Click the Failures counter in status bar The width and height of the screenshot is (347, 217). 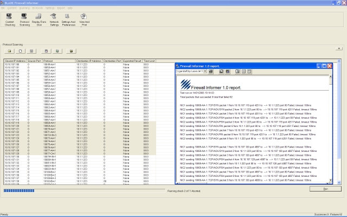point(336,215)
